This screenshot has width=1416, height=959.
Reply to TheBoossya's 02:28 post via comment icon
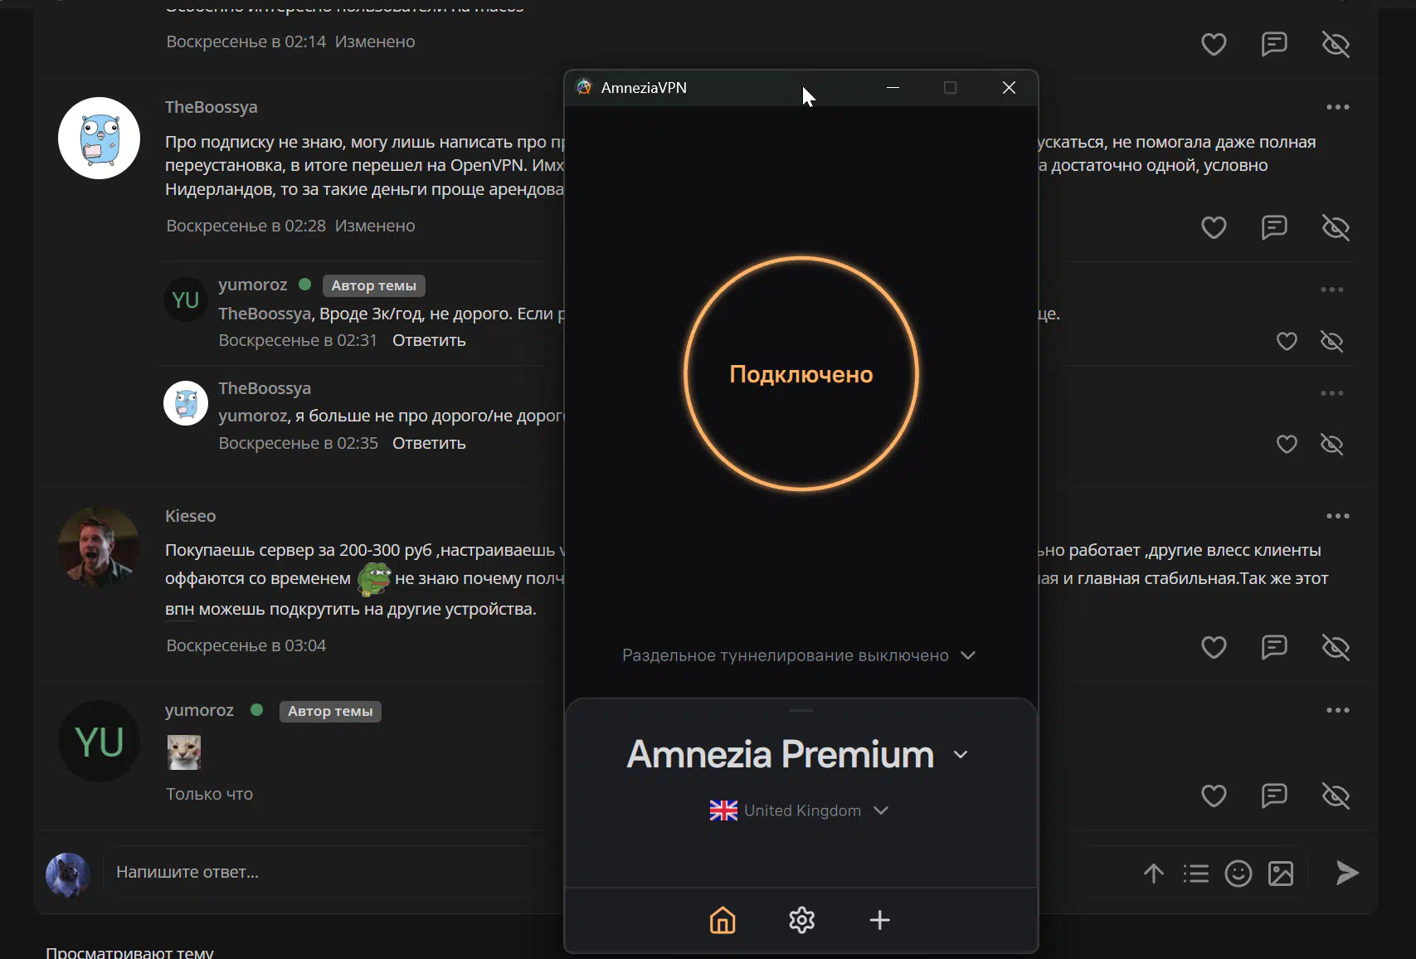point(1274,227)
